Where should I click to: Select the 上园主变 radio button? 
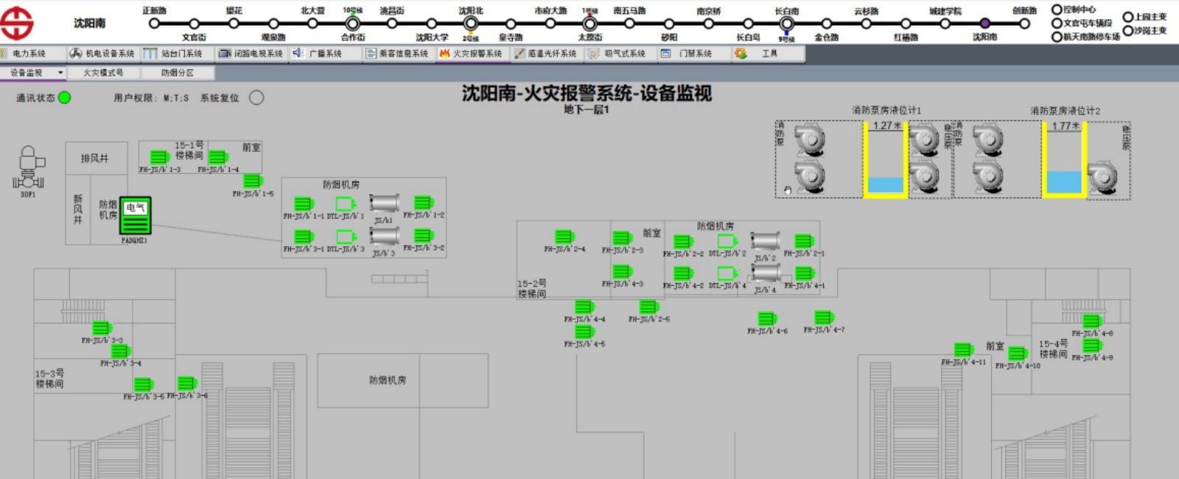pos(1127,16)
